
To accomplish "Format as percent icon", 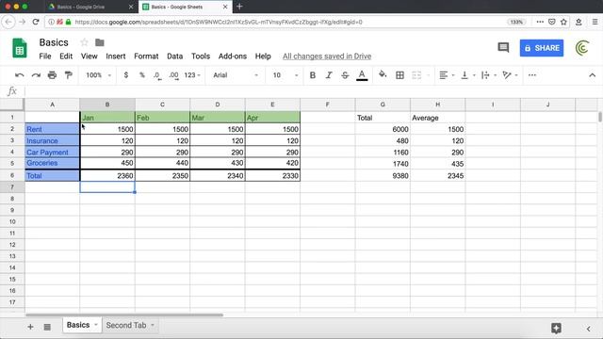I will point(142,75).
